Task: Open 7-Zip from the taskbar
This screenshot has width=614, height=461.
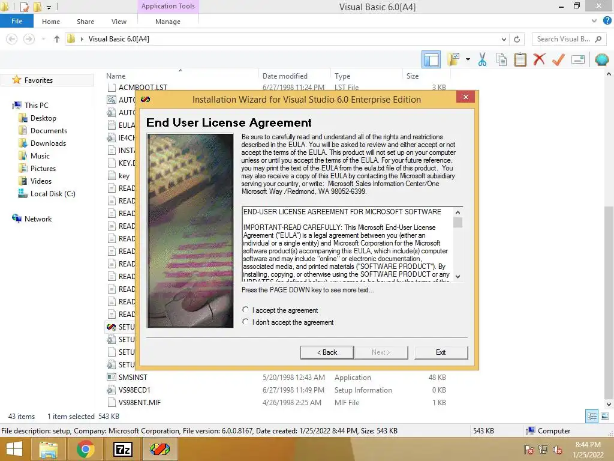Action: point(122,449)
